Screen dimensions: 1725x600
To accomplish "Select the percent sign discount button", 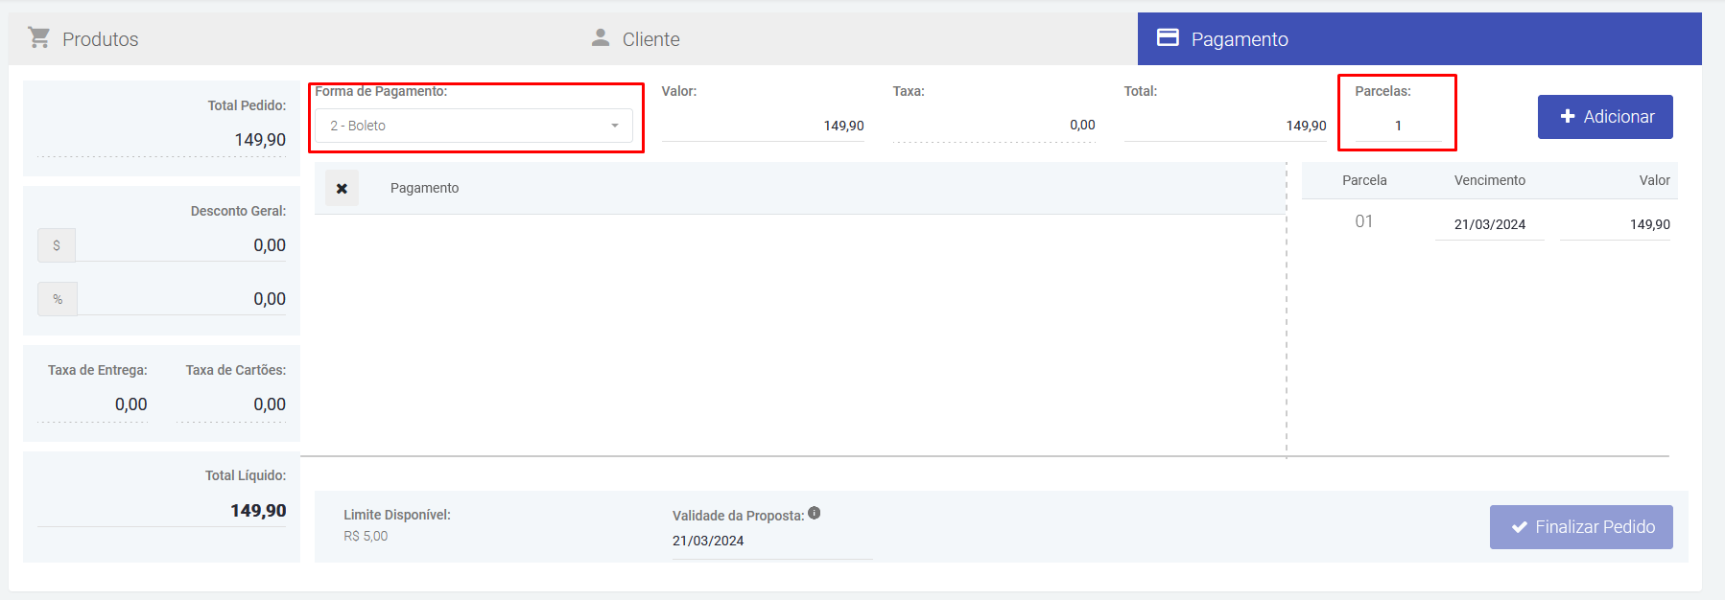I will (58, 299).
